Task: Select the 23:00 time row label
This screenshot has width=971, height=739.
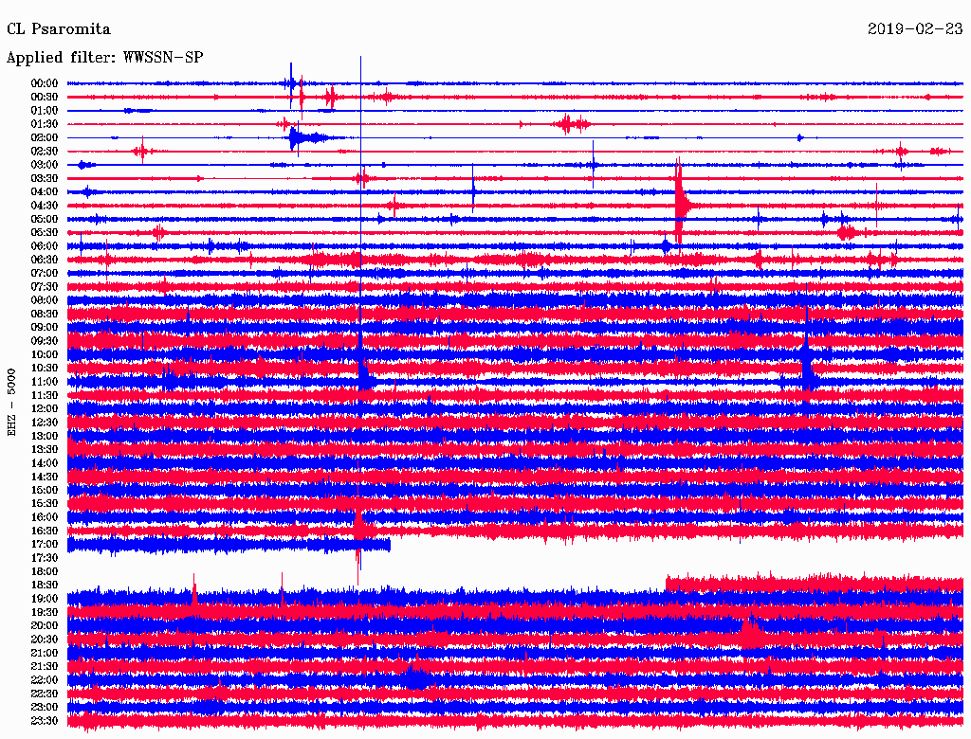Action: (x=45, y=708)
